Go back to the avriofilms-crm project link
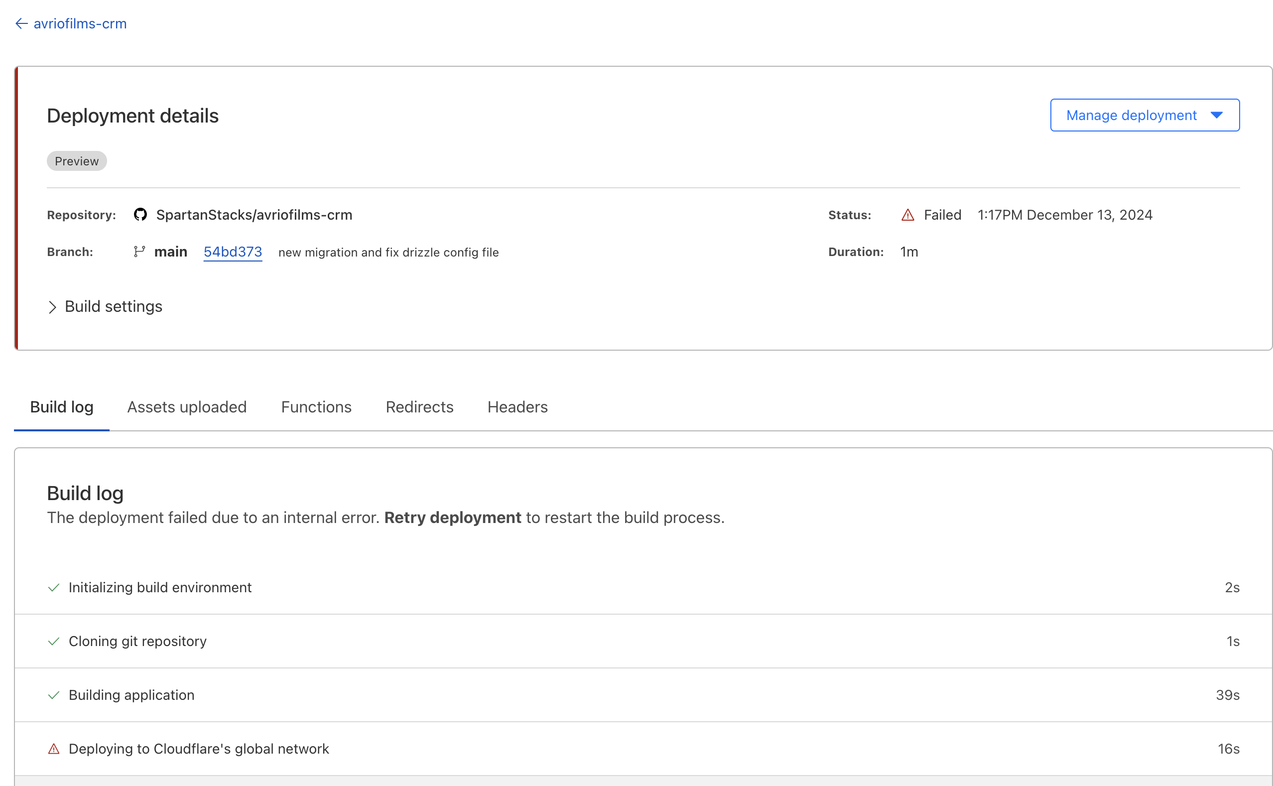This screenshot has width=1273, height=786. pos(80,23)
